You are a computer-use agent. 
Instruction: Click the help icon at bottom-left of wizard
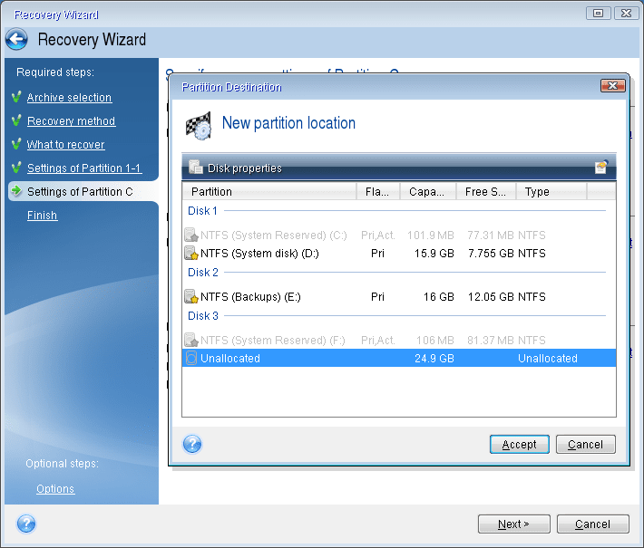[26, 524]
